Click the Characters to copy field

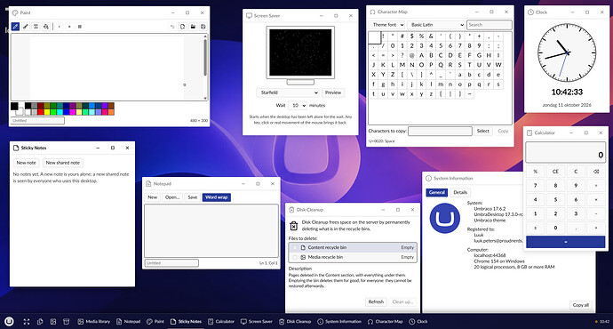440,131
